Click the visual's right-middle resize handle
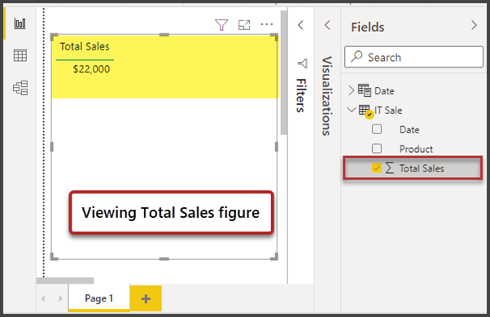The image size is (490, 317). point(276,146)
